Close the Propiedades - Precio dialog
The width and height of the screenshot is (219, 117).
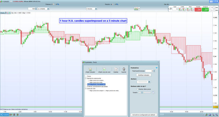[x=158, y=62]
